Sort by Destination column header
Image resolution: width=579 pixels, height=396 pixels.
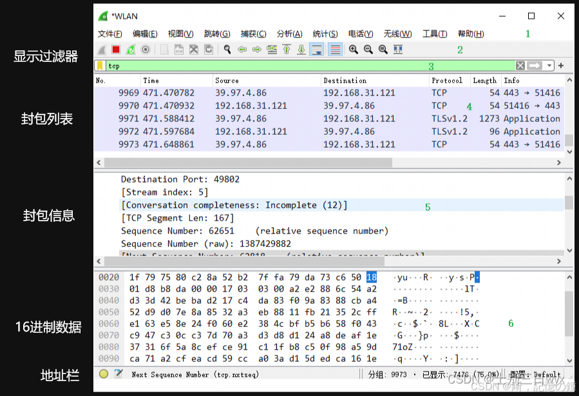pos(375,81)
